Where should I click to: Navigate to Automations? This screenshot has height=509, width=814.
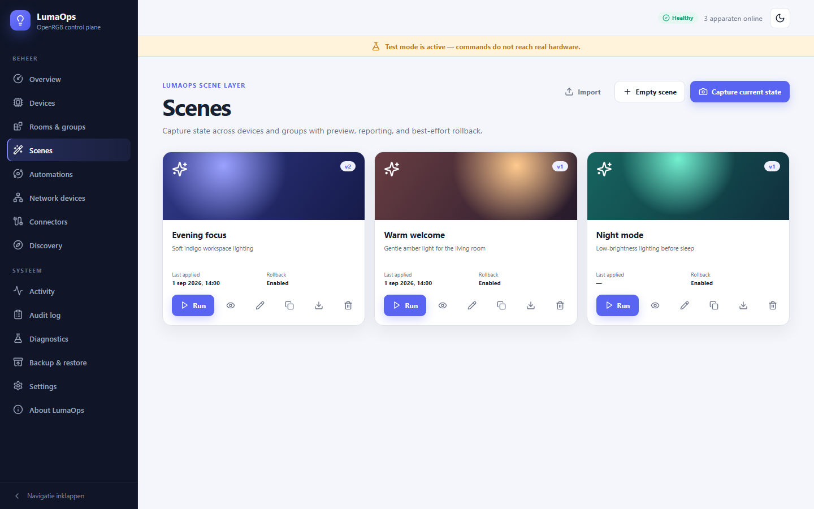pyautogui.click(x=69, y=174)
